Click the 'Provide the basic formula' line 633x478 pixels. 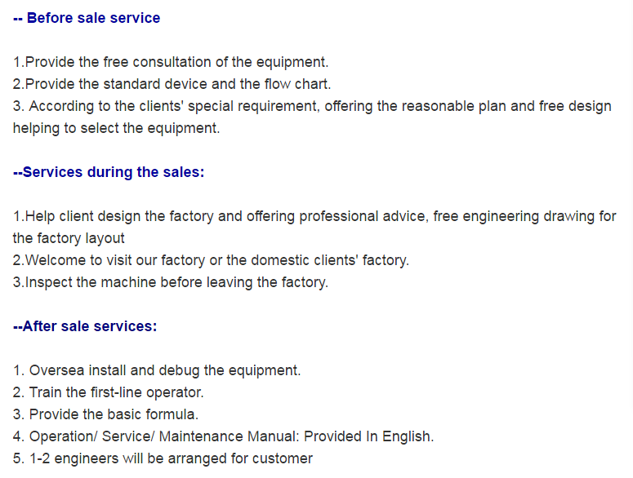tap(105, 414)
